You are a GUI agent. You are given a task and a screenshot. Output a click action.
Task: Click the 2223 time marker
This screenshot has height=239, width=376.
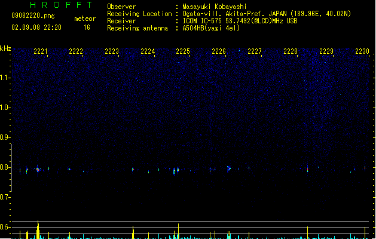(112, 51)
